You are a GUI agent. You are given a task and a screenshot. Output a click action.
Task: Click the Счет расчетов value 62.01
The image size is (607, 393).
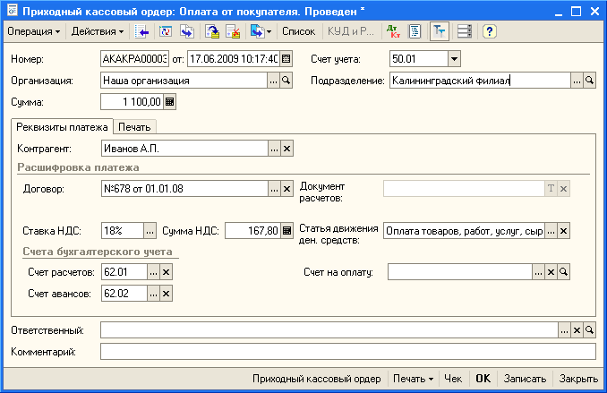pyautogui.click(x=124, y=272)
